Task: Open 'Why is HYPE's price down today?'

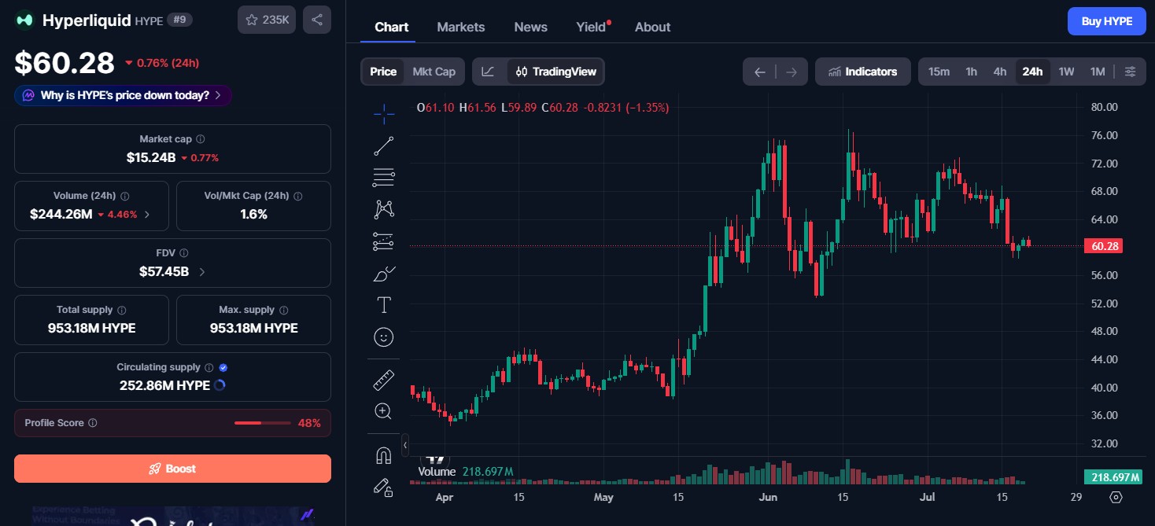Action: (123, 95)
